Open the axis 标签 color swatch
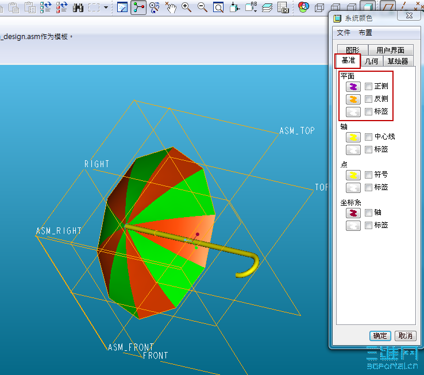The height and width of the screenshot is (375, 424). point(353,150)
